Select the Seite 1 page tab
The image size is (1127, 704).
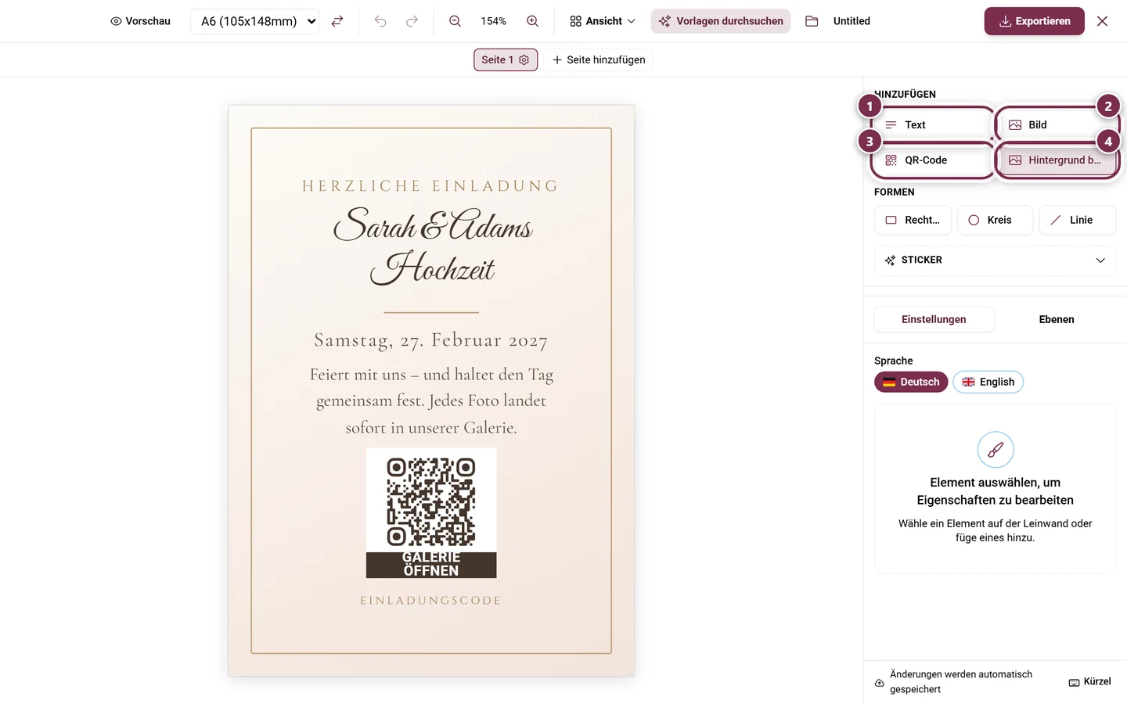(x=506, y=59)
